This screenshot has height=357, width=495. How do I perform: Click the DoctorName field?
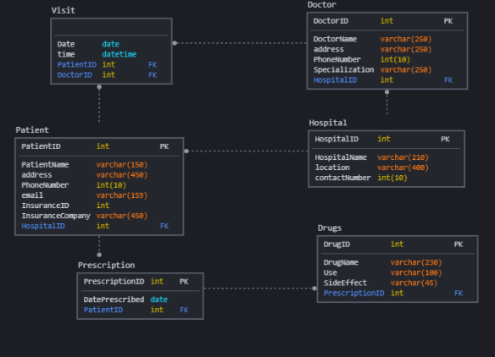[335, 39]
